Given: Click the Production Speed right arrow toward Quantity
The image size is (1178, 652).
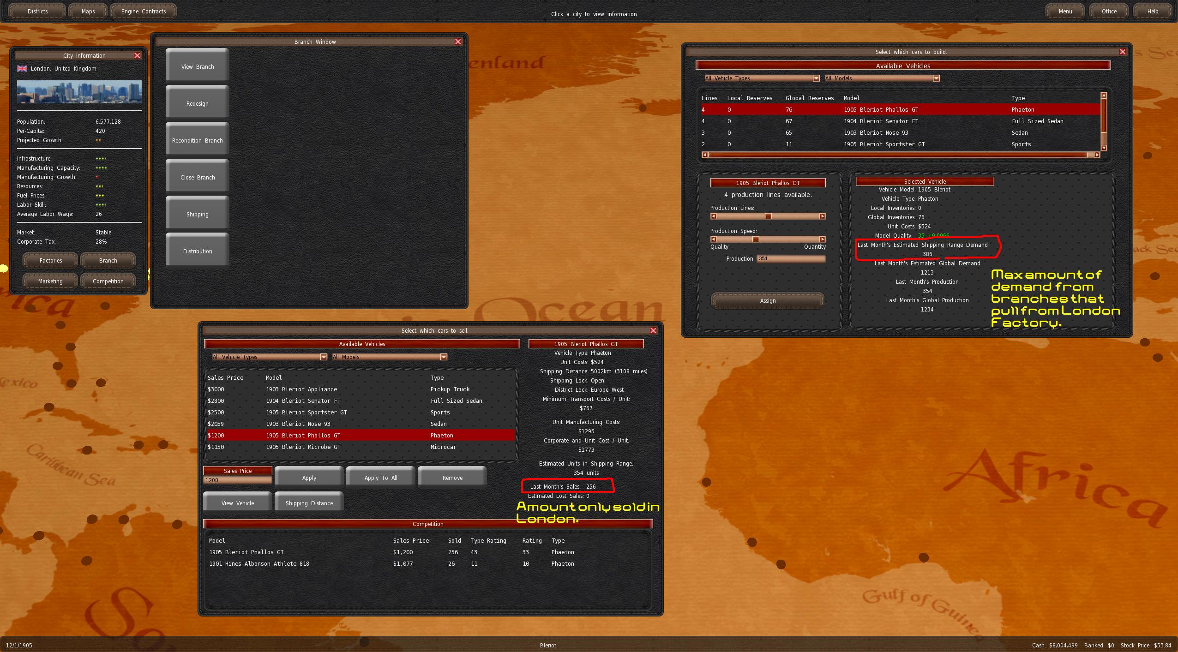Looking at the screenshot, I should 822,239.
